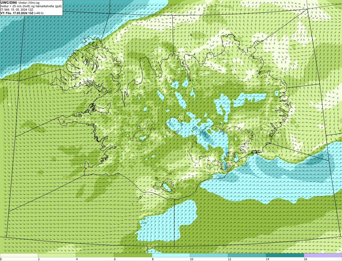The image size is (342, 261).
Task: Select the 2–4 m/s light green legend swatch
Action: click(x=57, y=255)
